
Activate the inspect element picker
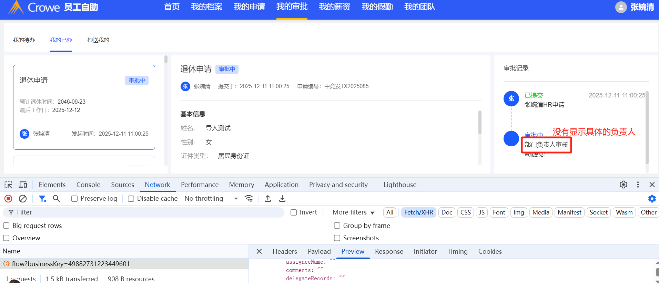pyautogui.click(x=8, y=185)
